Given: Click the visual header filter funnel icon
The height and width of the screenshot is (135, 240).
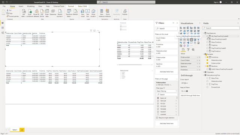Looking at the screenshot, I should coord(91,31).
